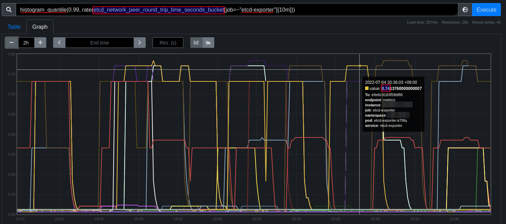The width and height of the screenshot is (506, 224).
Task: Click the 19:30 x-axis time label
Action: 99,219
